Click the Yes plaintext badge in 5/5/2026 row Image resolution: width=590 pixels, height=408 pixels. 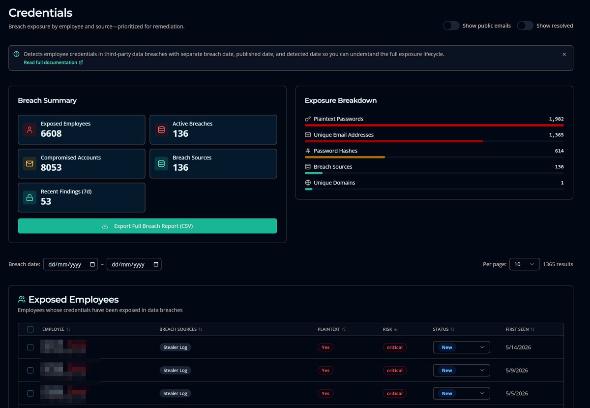[x=325, y=393]
